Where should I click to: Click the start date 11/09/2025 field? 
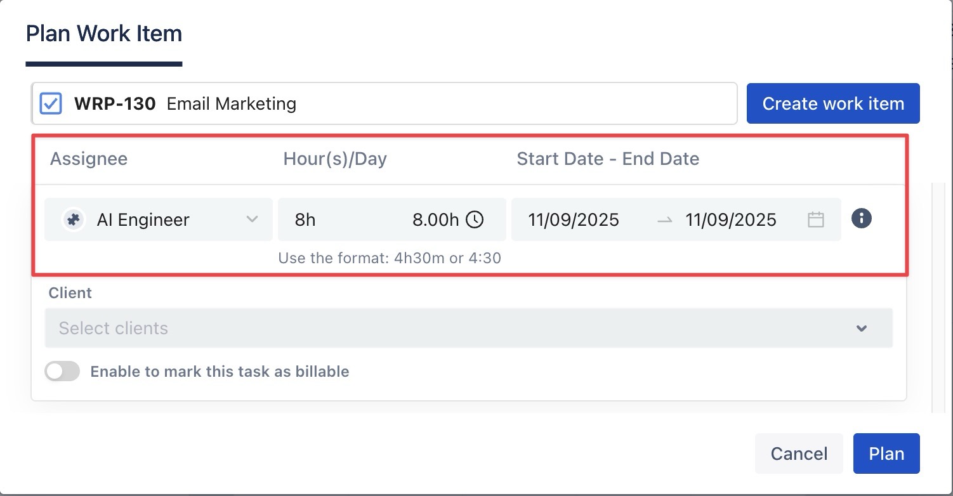point(573,219)
